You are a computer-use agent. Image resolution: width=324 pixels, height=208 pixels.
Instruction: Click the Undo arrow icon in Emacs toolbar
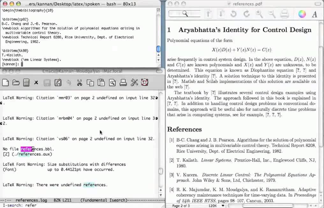pyautogui.click(x=68, y=83)
